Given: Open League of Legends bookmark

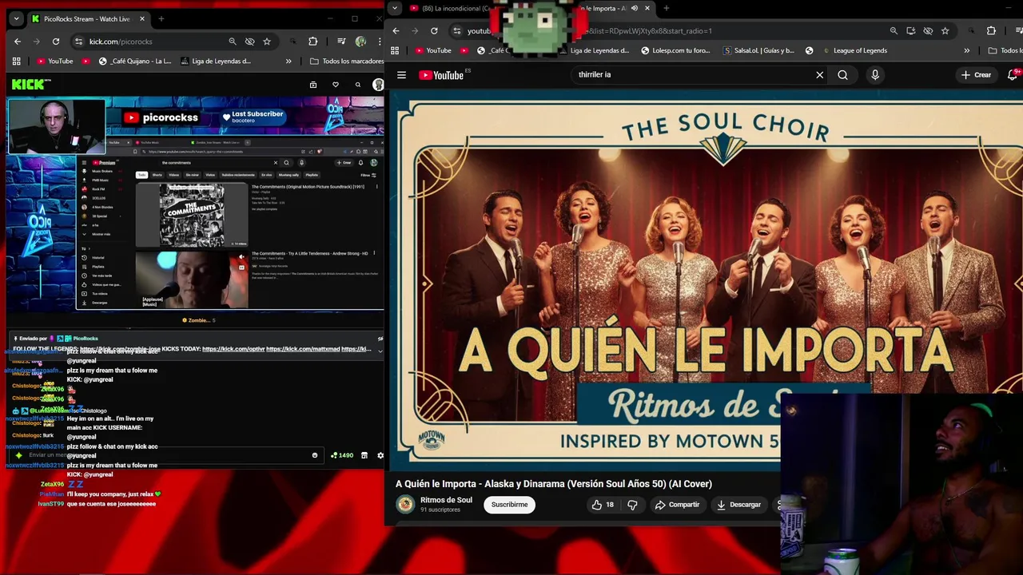Looking at the screenshot, I should click(x=854, y=50).
